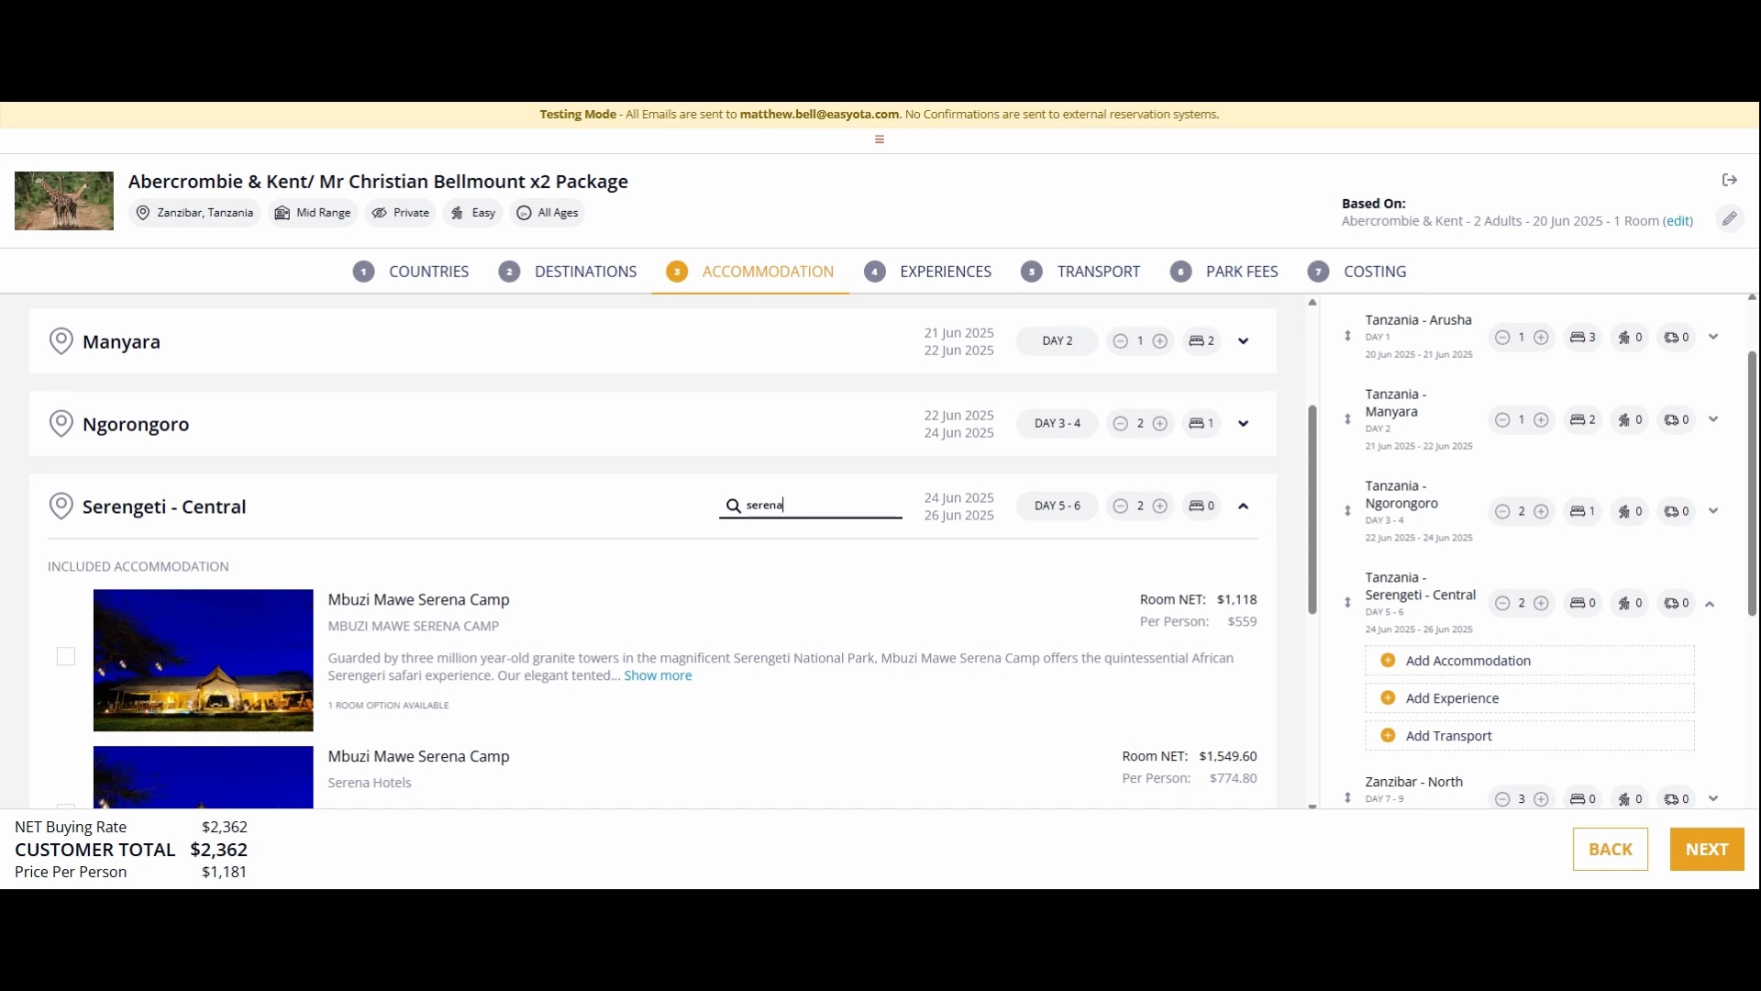Increase nights for Ngorongoro in main list

1160,424
